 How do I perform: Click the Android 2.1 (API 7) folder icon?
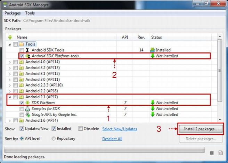22,97
